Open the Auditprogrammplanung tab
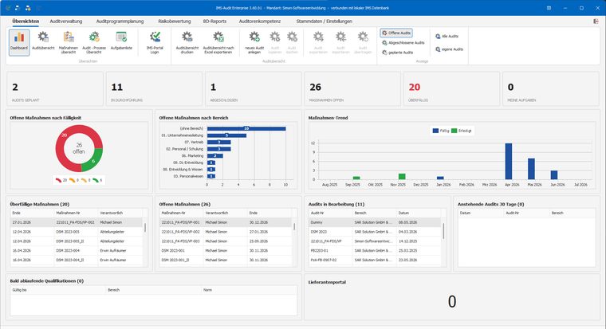Viewport: 606px width, 329px height. 120,22
